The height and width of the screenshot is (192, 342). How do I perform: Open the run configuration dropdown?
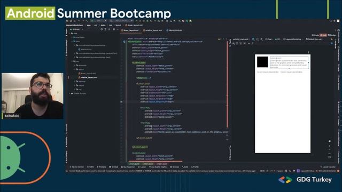tap(99, 21)
